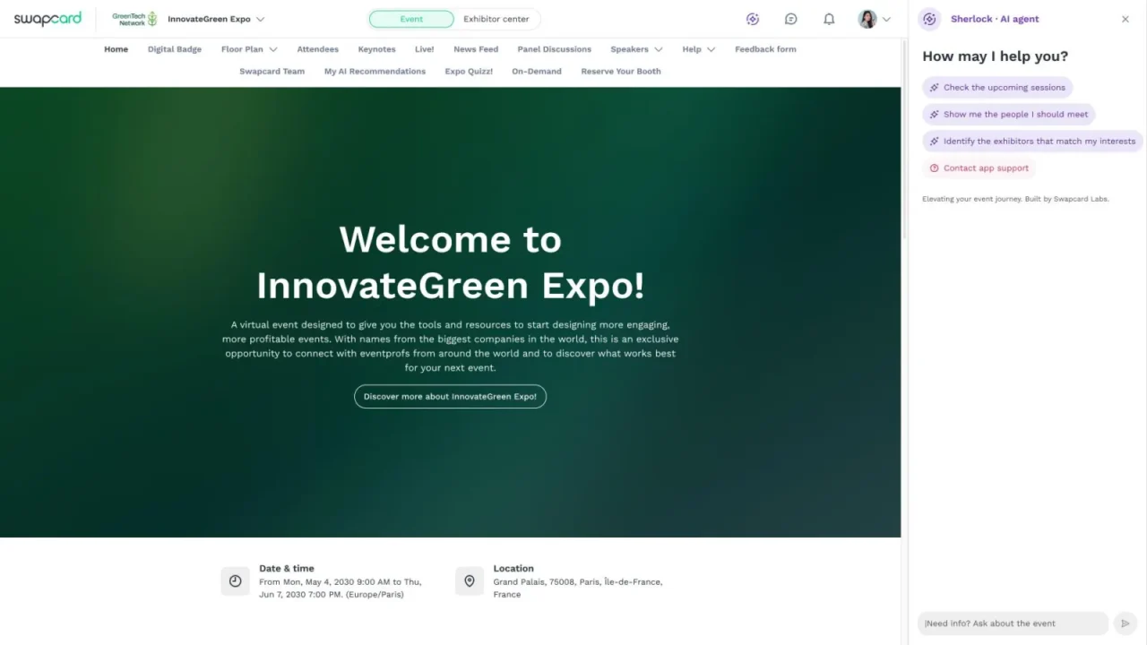1147x645 pixels.
Task: Click the Sherlock avatar in the agent panel
Action: click(x=930, y=19)
